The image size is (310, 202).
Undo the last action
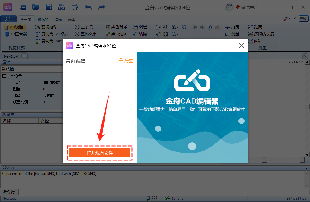88,7
